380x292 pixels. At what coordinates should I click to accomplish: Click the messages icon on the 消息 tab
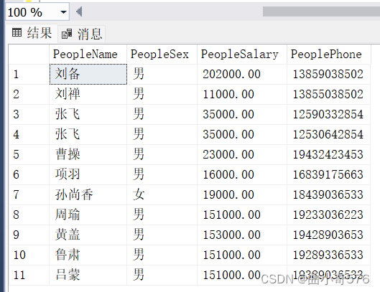[x=67, y=34]
